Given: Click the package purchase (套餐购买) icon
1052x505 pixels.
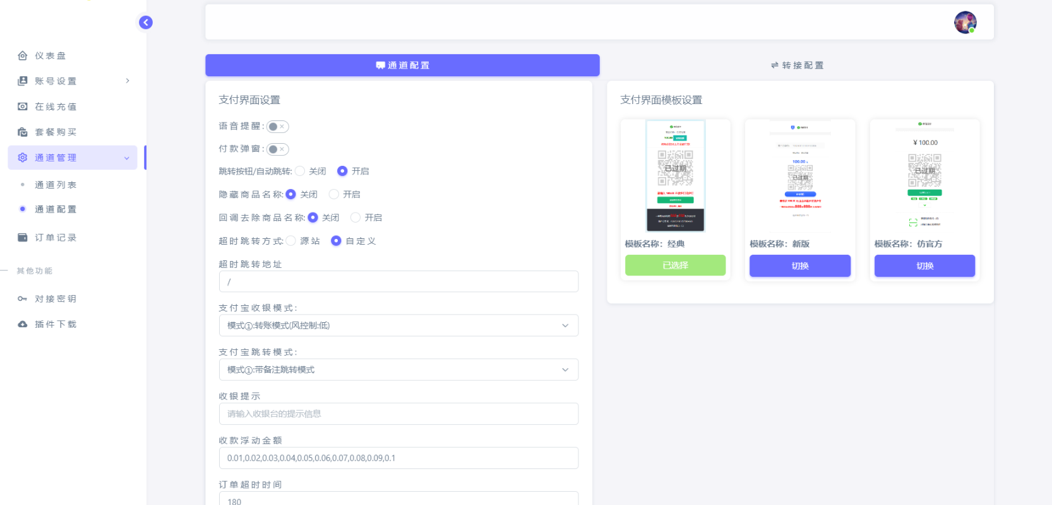Looking at the screenshot, I should click(x=23, y=132).
